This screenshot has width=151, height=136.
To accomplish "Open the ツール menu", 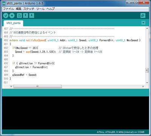I will click(x=40, y=9).
